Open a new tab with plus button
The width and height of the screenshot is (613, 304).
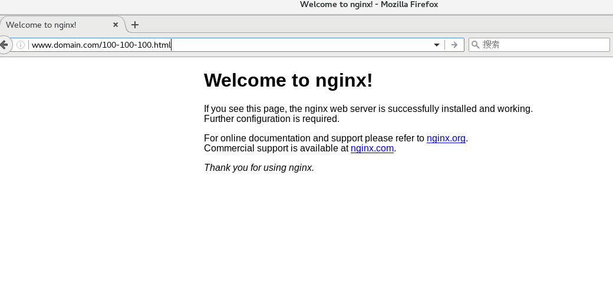coord(135,25)
